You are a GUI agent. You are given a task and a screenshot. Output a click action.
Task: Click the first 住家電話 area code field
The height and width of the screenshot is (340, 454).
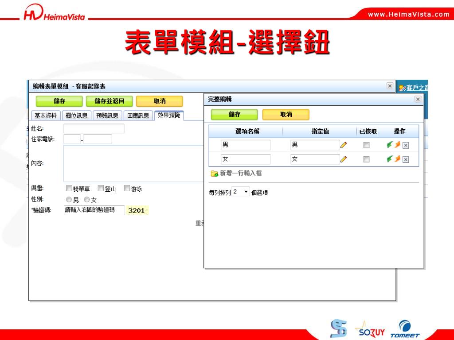click(x=72, y=139)
